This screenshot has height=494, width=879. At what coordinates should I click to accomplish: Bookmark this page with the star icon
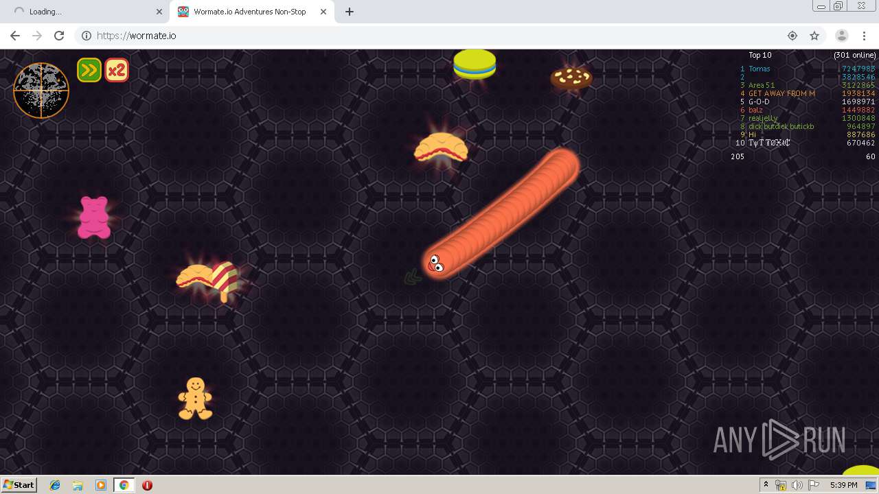point(814,36)
